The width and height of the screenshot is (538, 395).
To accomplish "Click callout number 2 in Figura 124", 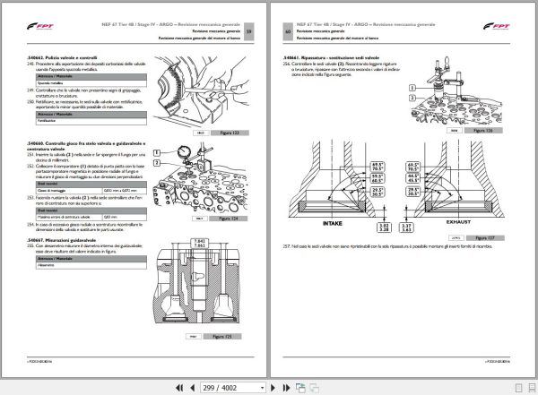I will pyautogui.click(x=156, y=163).
